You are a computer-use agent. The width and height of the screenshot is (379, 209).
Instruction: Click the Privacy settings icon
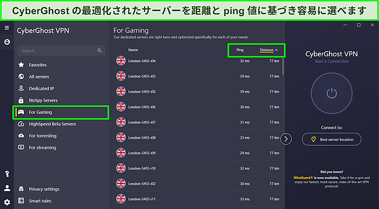pos(21,189)
